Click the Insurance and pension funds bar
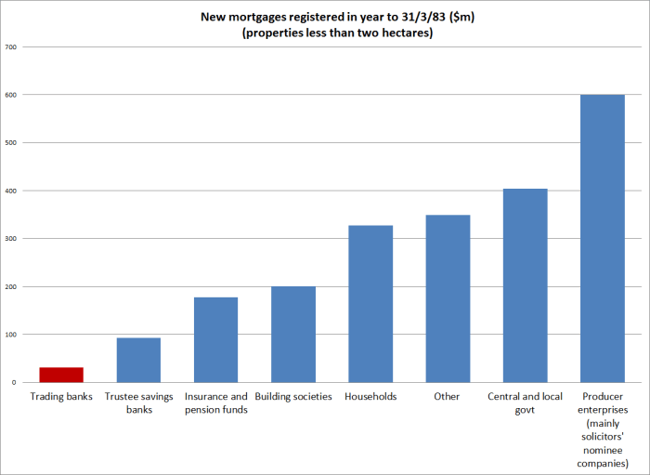Image resolution: width=650 pixels, height=475 pixels. click(215, 339)
